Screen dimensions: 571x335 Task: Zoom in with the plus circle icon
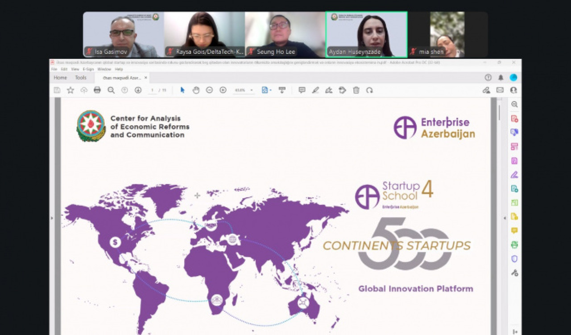point(223,90)
